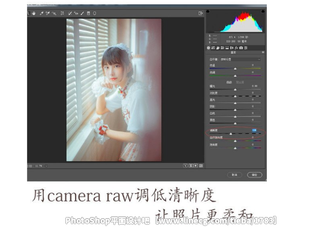Viewport: 310px width, 232px height.
Task: Copy current settings to before icon
Action: tap(195, 165)
